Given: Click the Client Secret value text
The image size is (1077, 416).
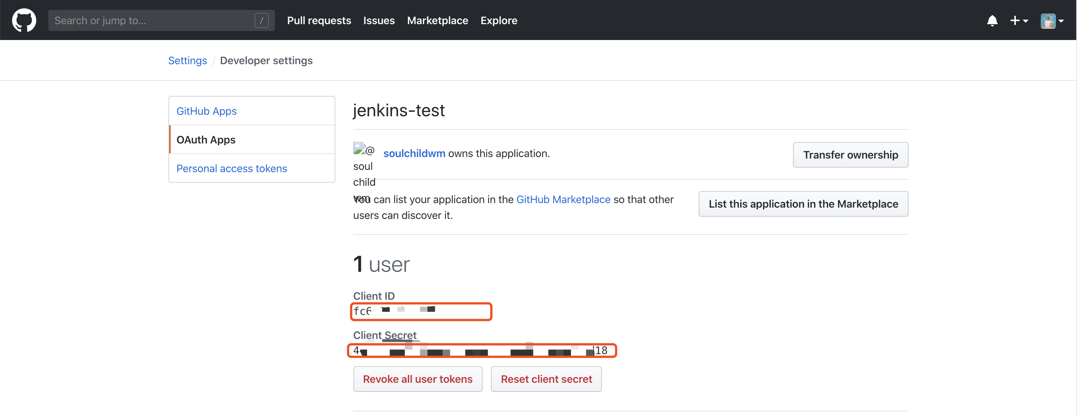Looking at the screenshot, I should coord(480,350).
